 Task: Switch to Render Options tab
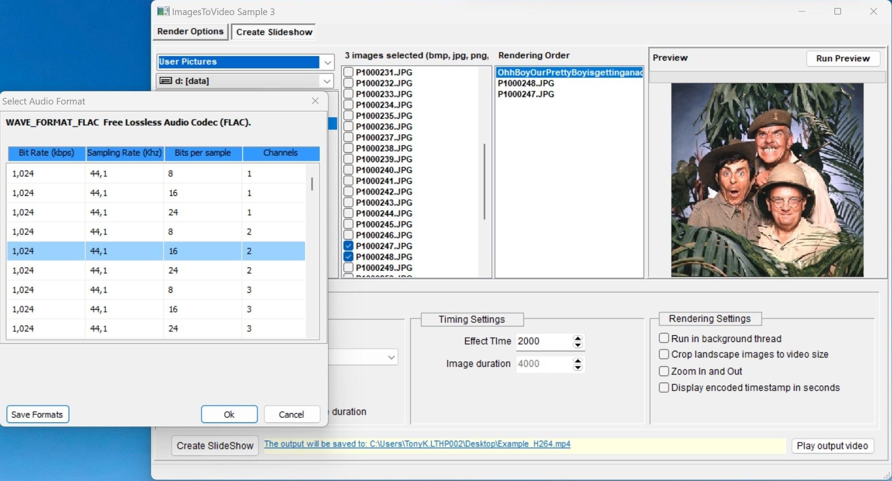pos(190,31)
